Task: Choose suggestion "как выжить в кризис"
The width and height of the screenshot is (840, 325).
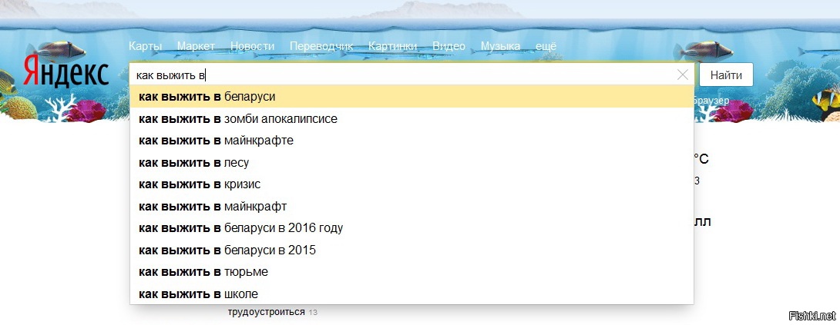Action: pyautogui.click(x=200, y=184)
